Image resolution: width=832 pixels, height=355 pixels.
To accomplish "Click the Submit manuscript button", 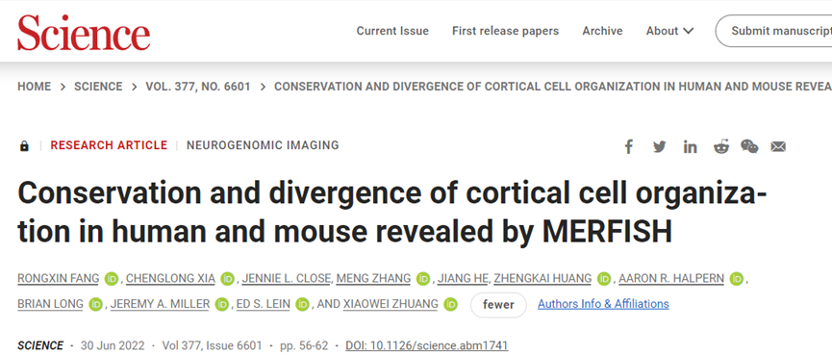I will [x=774, y=32].
